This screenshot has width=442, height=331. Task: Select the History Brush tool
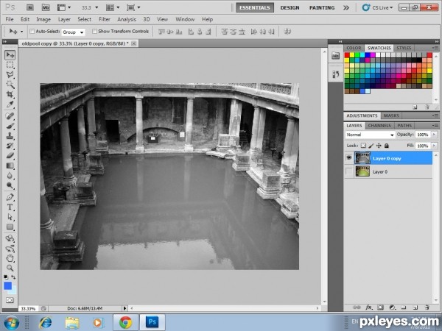point(10,146)
